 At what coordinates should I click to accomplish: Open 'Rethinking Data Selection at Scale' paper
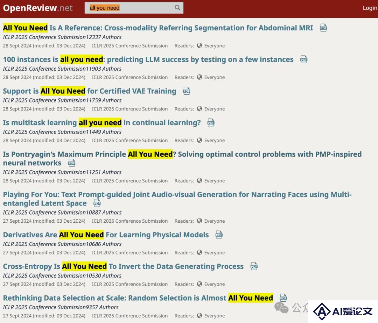pyautogui.click(x=138, y=298)
